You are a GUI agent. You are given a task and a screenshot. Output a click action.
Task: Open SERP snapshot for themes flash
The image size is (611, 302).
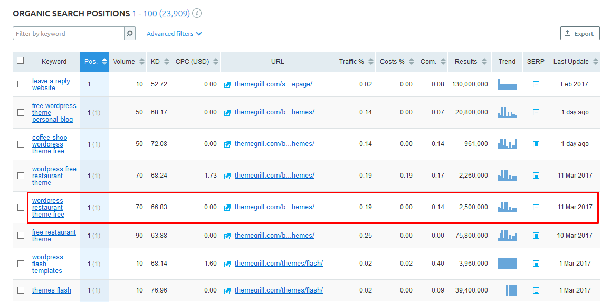[536, 290]
